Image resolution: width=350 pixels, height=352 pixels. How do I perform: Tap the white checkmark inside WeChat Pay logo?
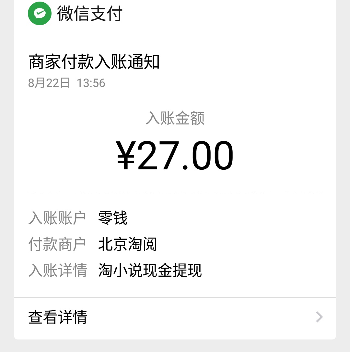pos(40,14)
